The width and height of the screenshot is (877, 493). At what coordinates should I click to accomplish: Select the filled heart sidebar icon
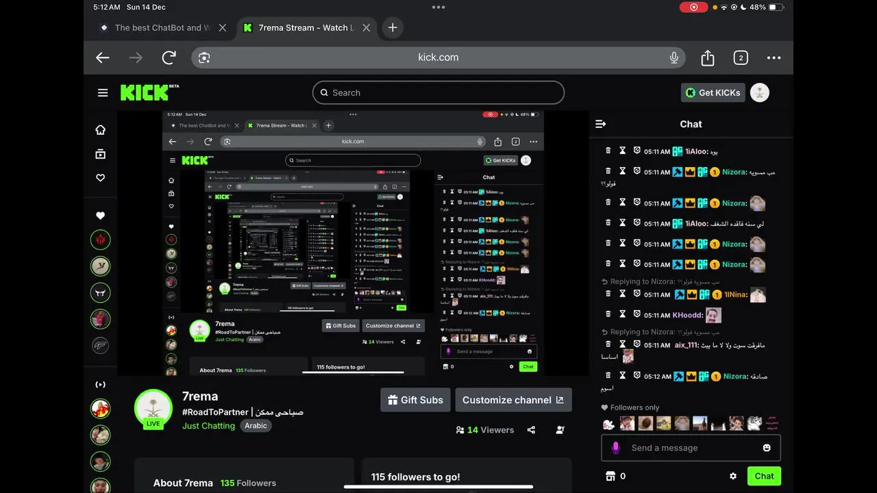pos(101,216)
